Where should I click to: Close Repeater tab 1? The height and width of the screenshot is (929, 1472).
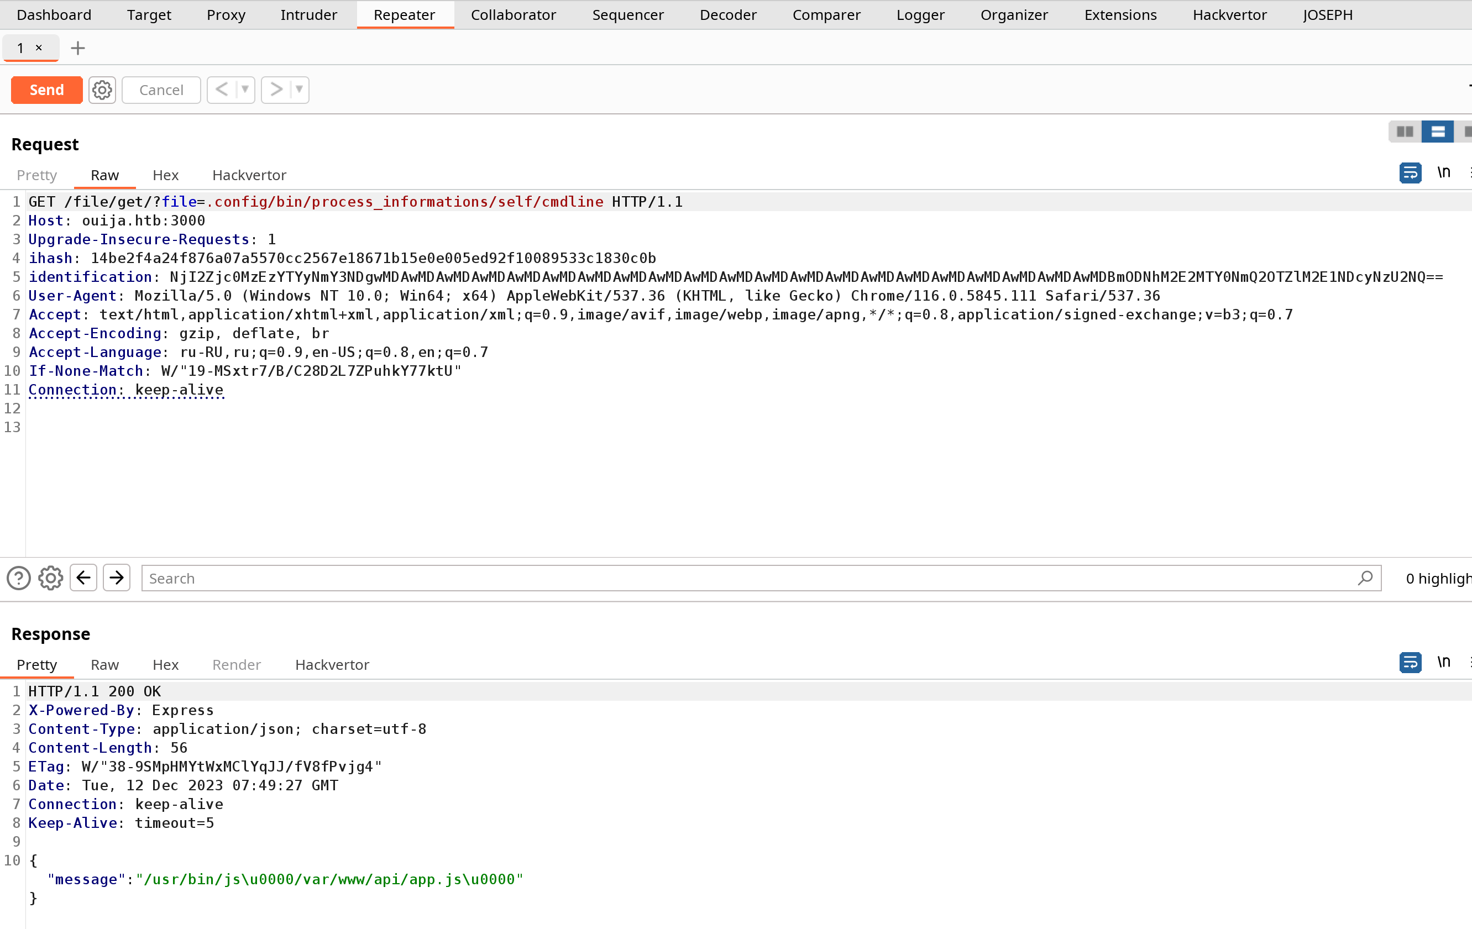(39, 48)
